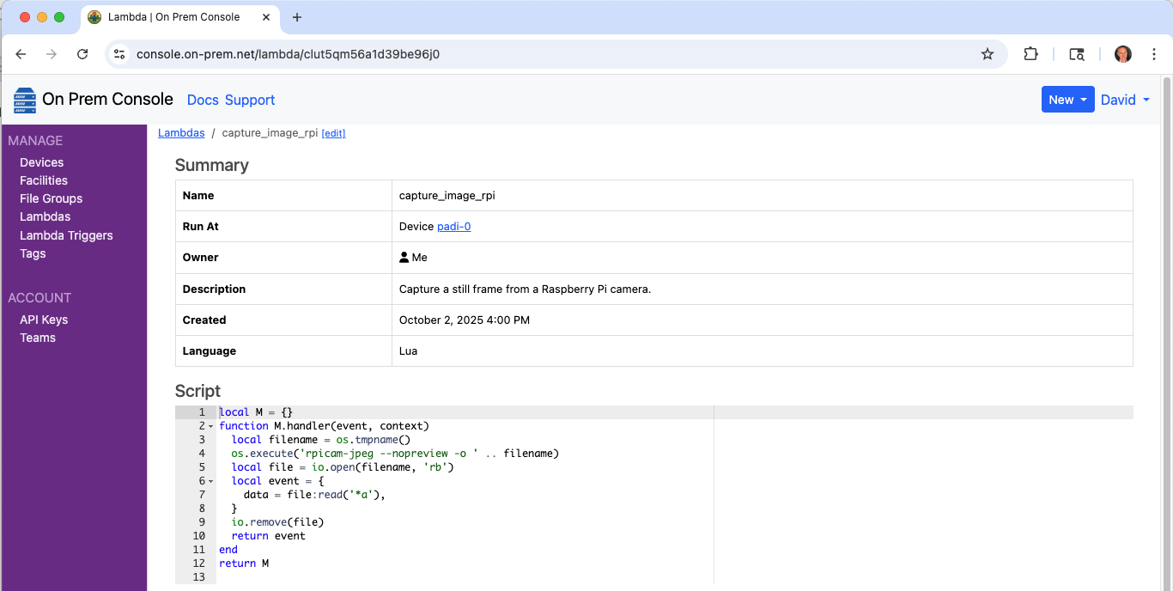The width and height of the screenshot is (1173, 591).
Task: Click the Lambda favicon on the browser tab
Action: pyautogui.click(x=95, y=17)
